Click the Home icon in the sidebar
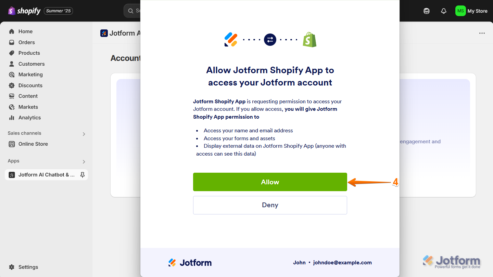The height and width of the screenshot is (277, 493). (12, 31)
